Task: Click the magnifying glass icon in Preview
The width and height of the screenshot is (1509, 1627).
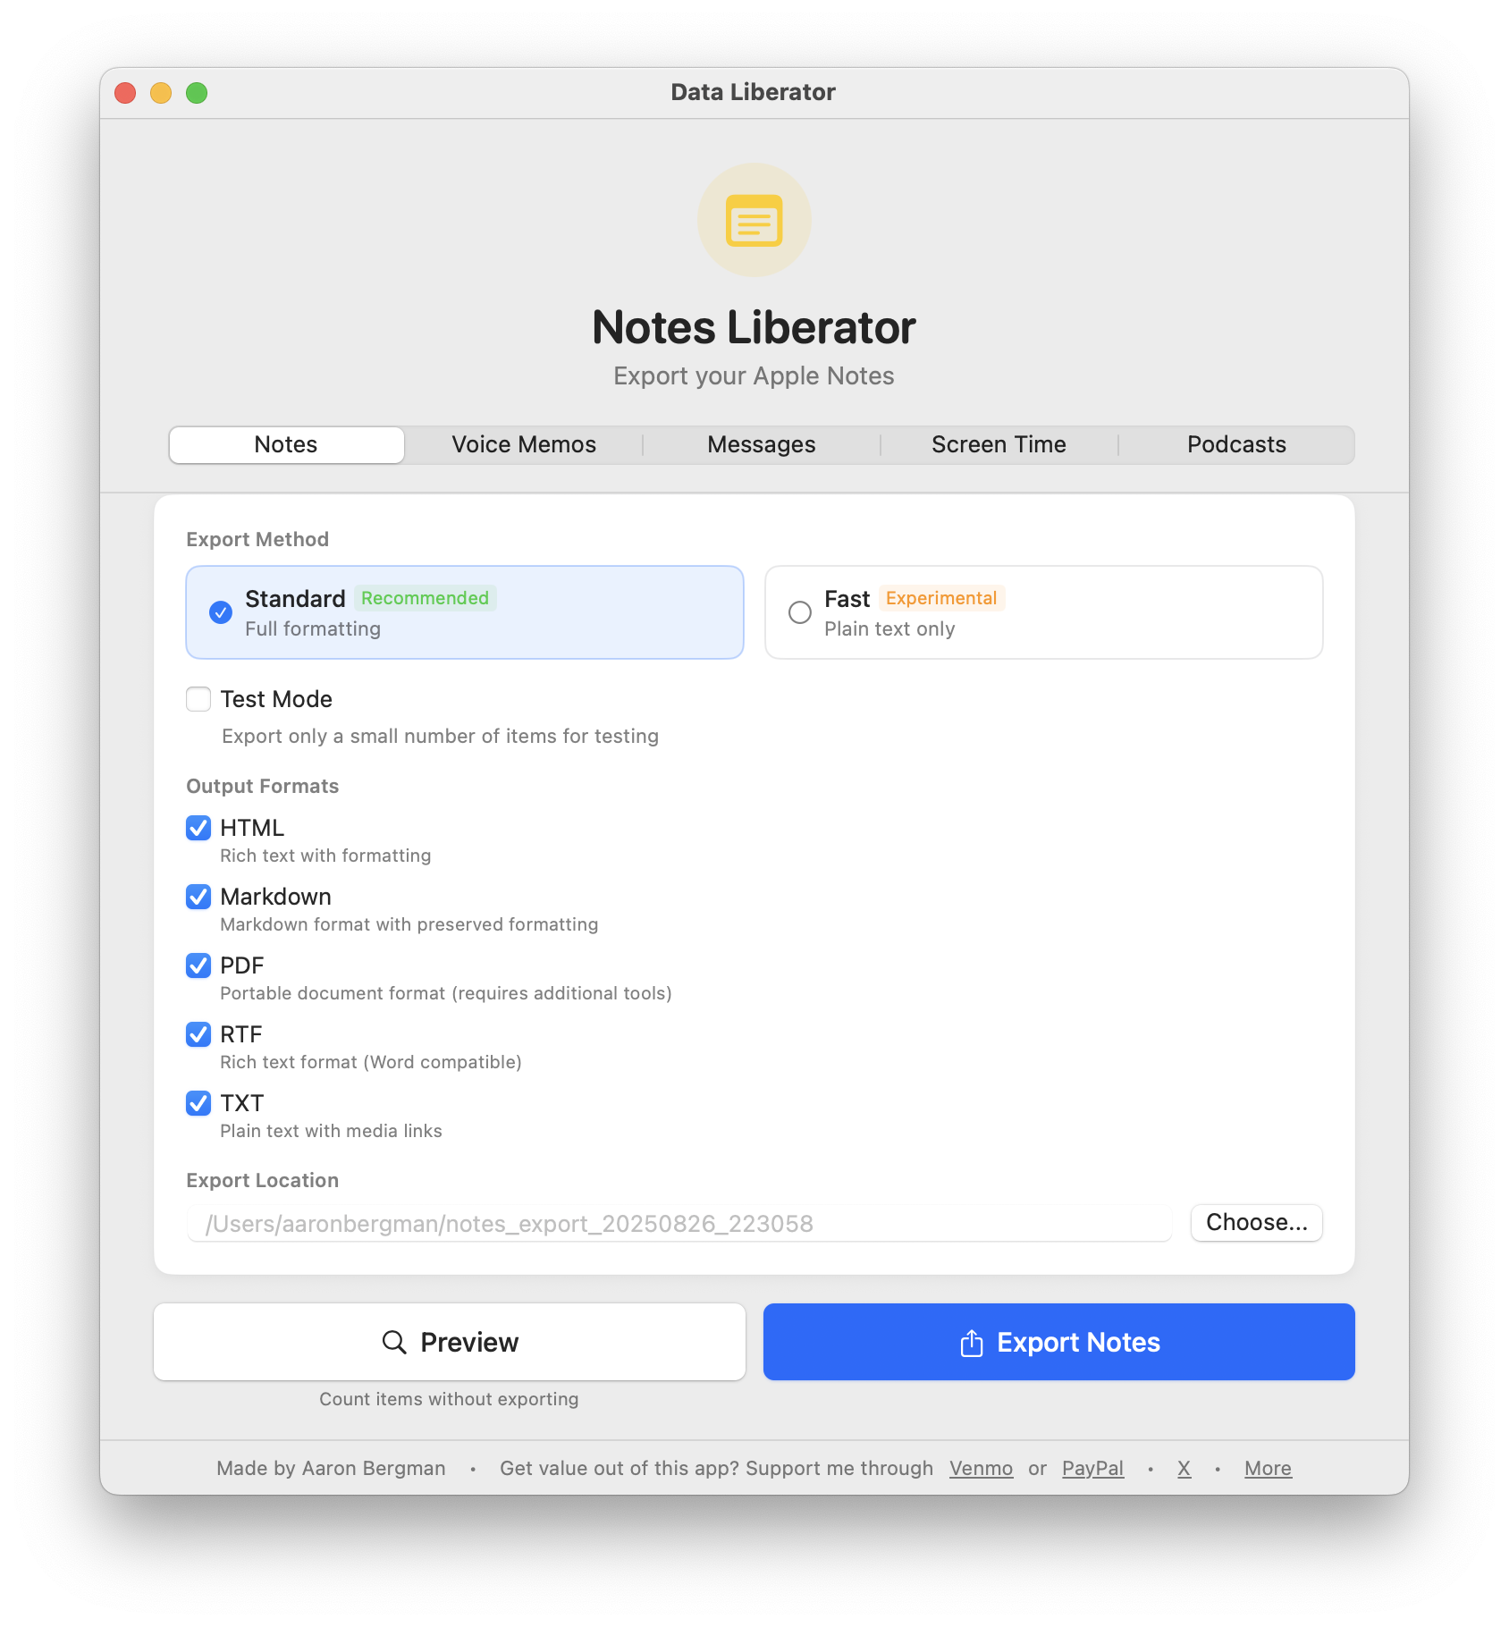Action: pyautogui.click(x=394, y=1342)
